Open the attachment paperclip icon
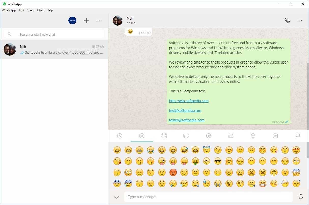The height and width of the screenshot is (205, 309). click(x=287, y=21)
